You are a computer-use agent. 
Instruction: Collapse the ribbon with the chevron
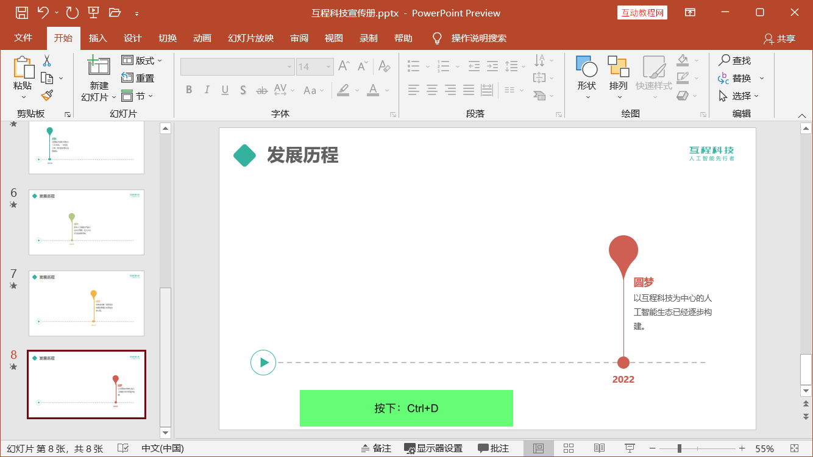click(x=802, y=115)
